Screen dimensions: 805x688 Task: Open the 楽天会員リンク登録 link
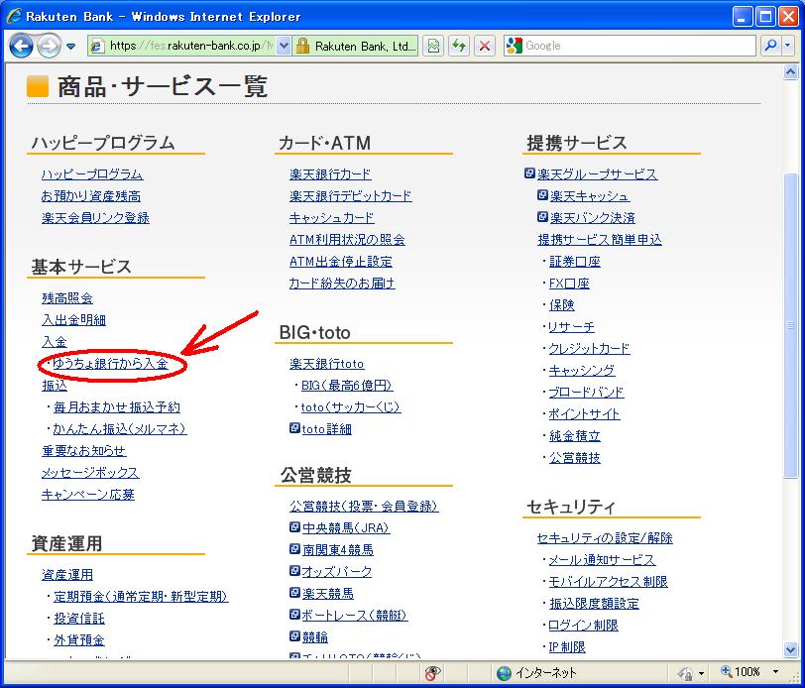pos(95,218)
